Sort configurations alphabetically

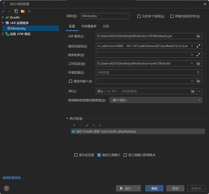[x=29, y=11]
